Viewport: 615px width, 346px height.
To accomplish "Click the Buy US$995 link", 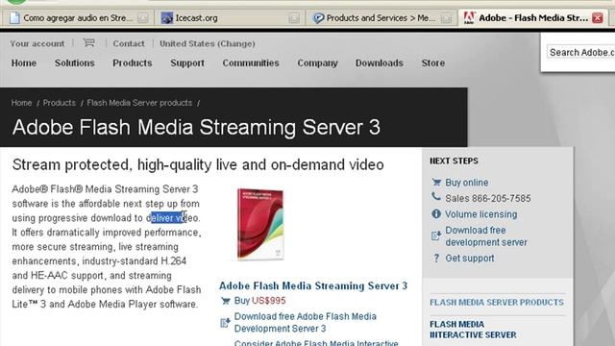I will pyautogui.click(x=259, y=301).
